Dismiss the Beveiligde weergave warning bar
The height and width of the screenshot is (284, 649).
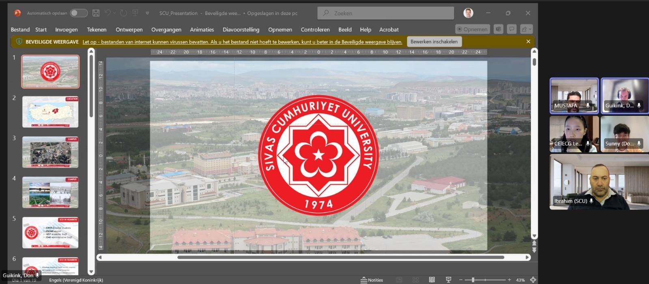528,41
